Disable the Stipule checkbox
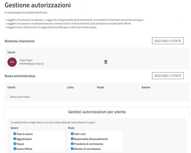The height and width of the screenshot is (153, 191). (x=15, y=144)
